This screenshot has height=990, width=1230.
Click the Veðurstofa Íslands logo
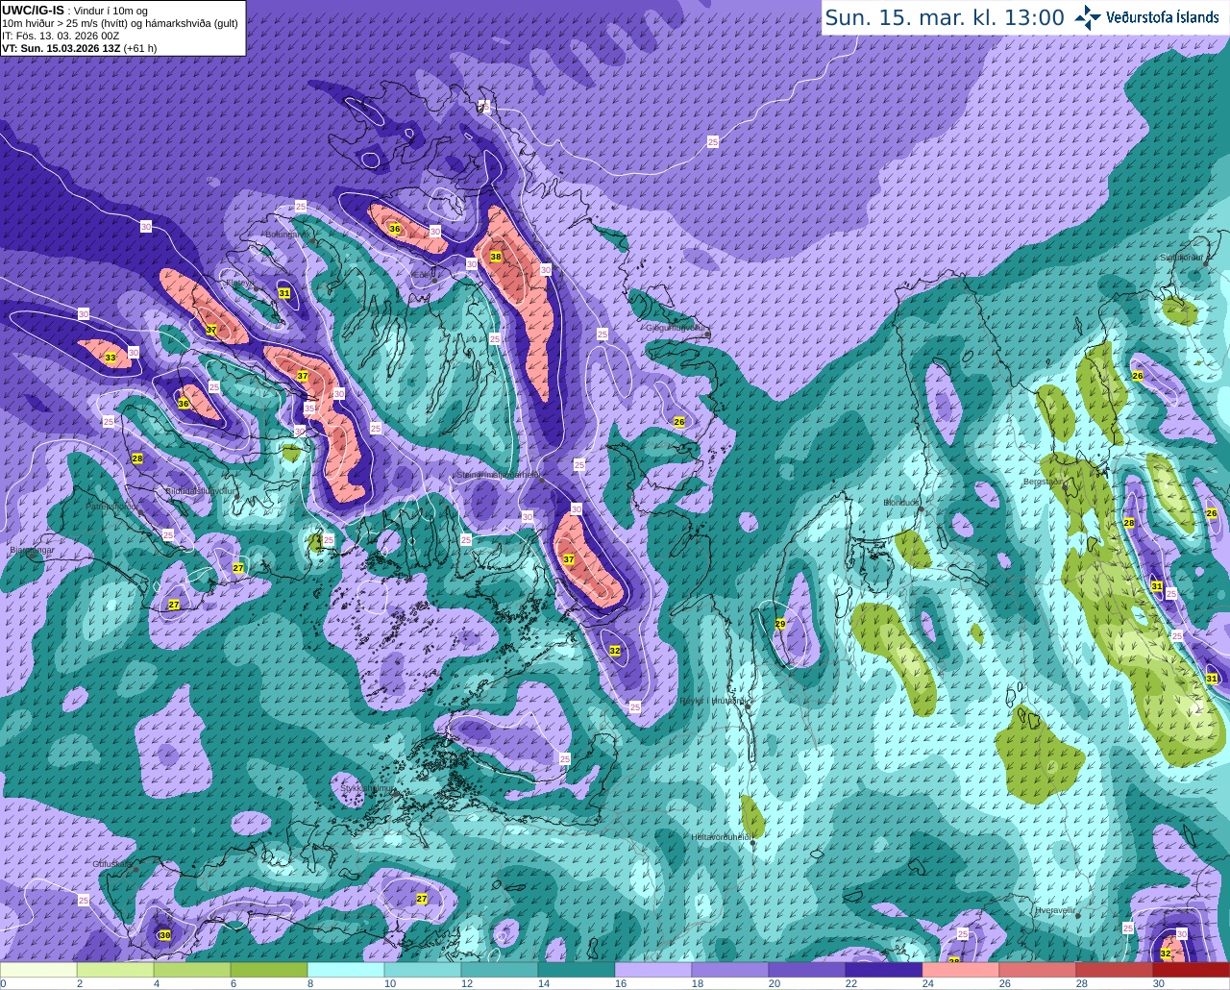click(1145, 17)
